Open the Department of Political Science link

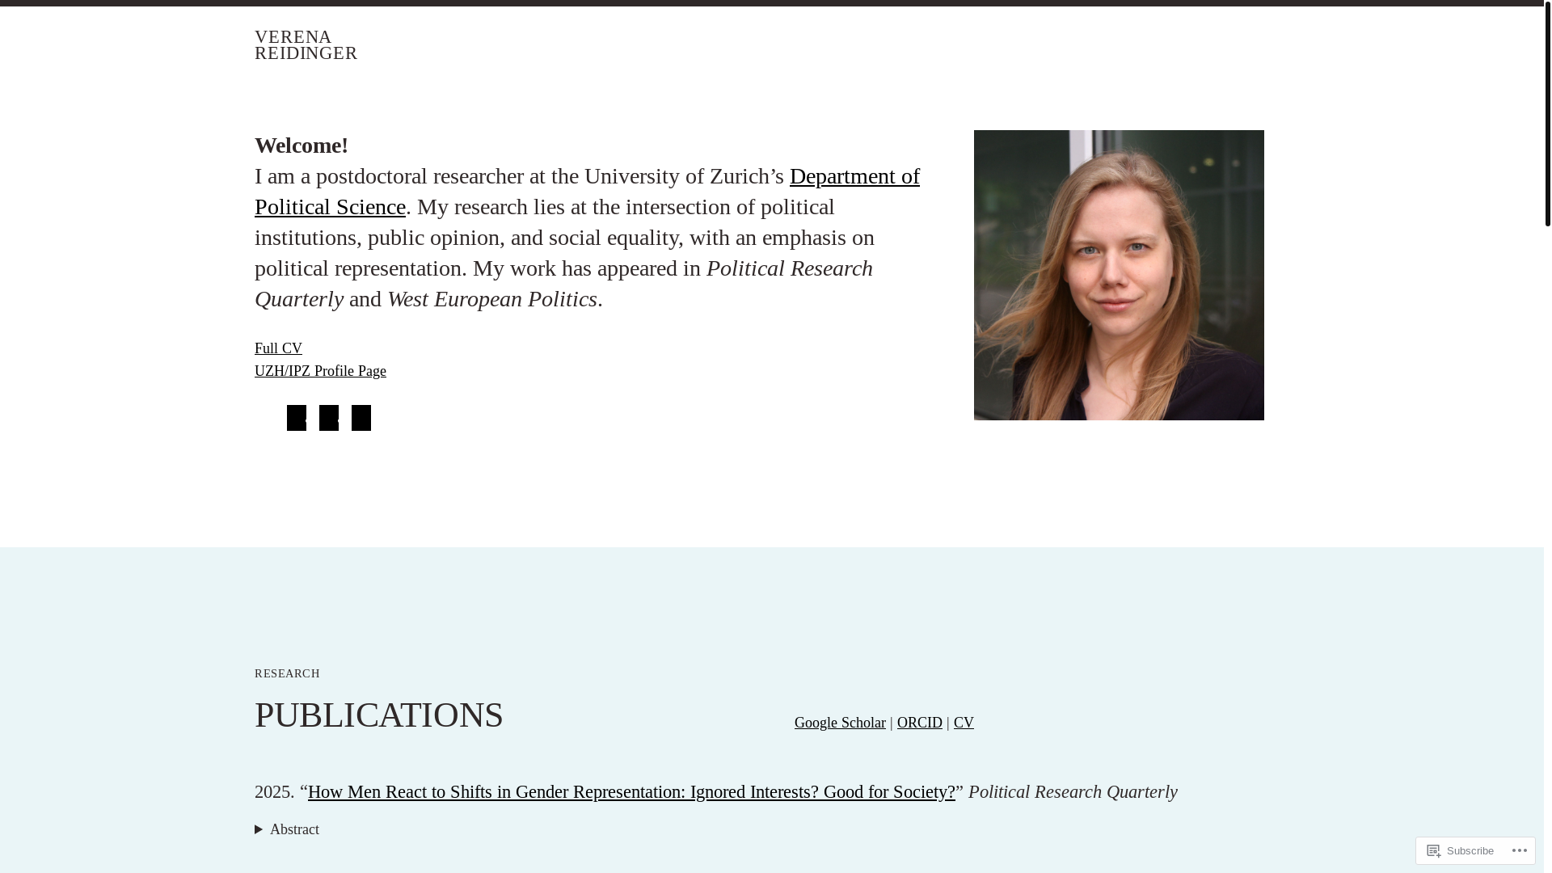coord(587,192)
